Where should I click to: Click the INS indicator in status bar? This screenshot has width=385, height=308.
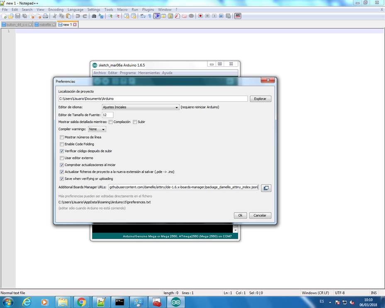coord(374,293)
